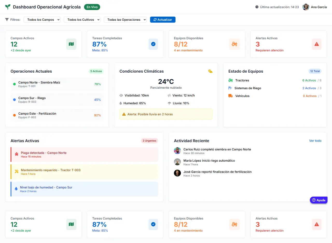Open Mantenimiento requerido - Tractor T-003 alert

84,172
